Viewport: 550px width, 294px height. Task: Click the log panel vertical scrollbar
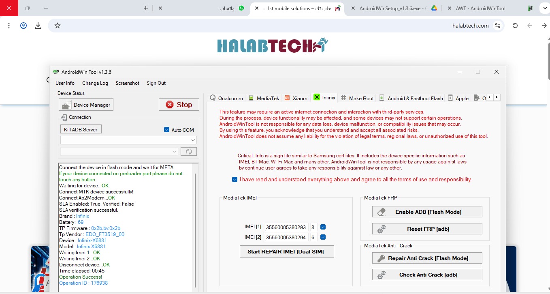coord(196,230)
